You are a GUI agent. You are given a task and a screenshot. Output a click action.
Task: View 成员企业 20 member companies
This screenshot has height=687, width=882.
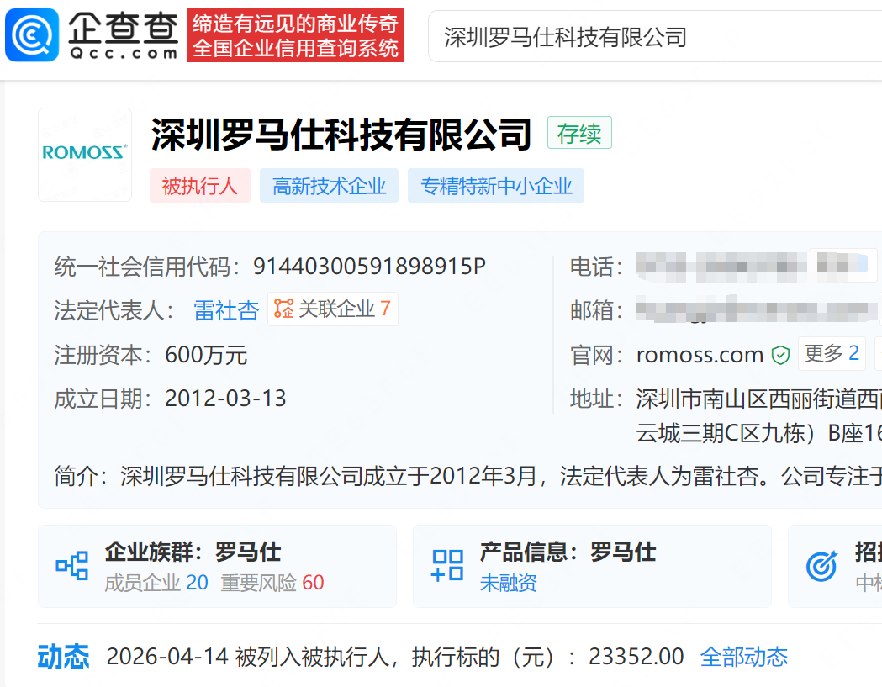156,583
